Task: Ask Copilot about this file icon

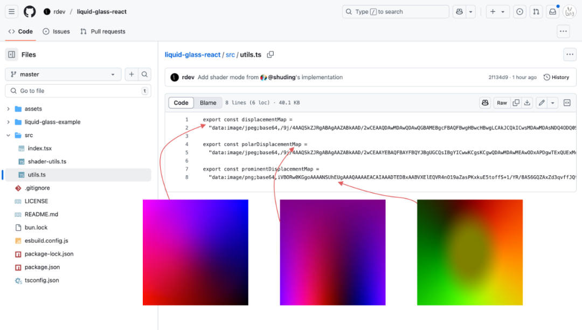Action: click(485, 103)
